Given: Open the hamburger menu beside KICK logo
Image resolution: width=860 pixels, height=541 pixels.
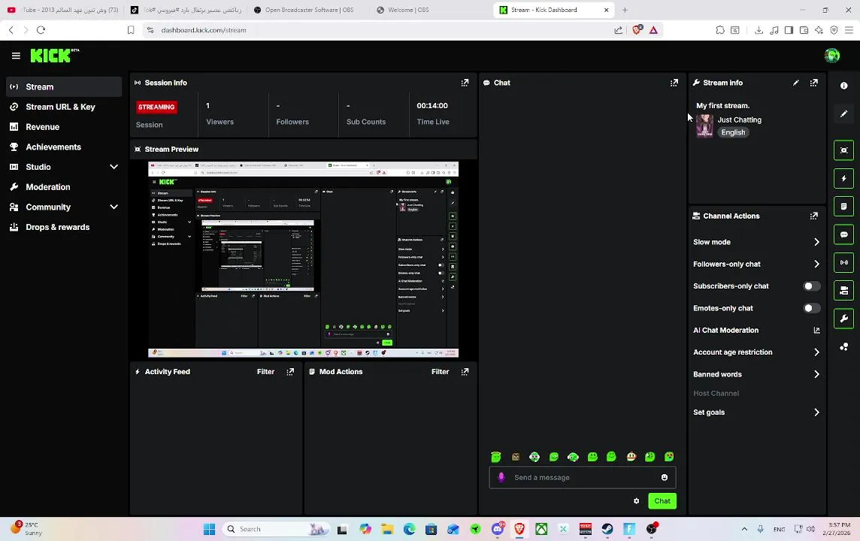Looking at the screenshot, I should click(x=16, y=56).
